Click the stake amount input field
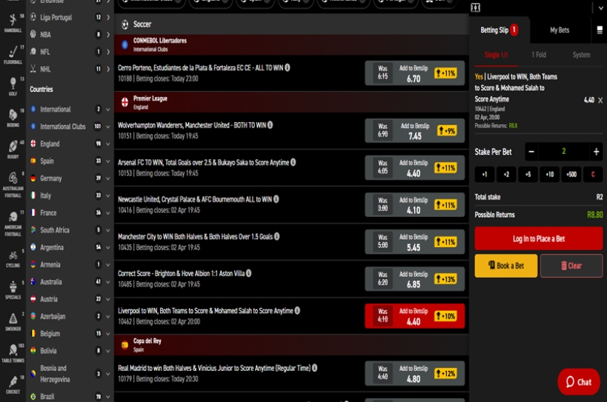607x402 pixels. (x=563, y=152)
